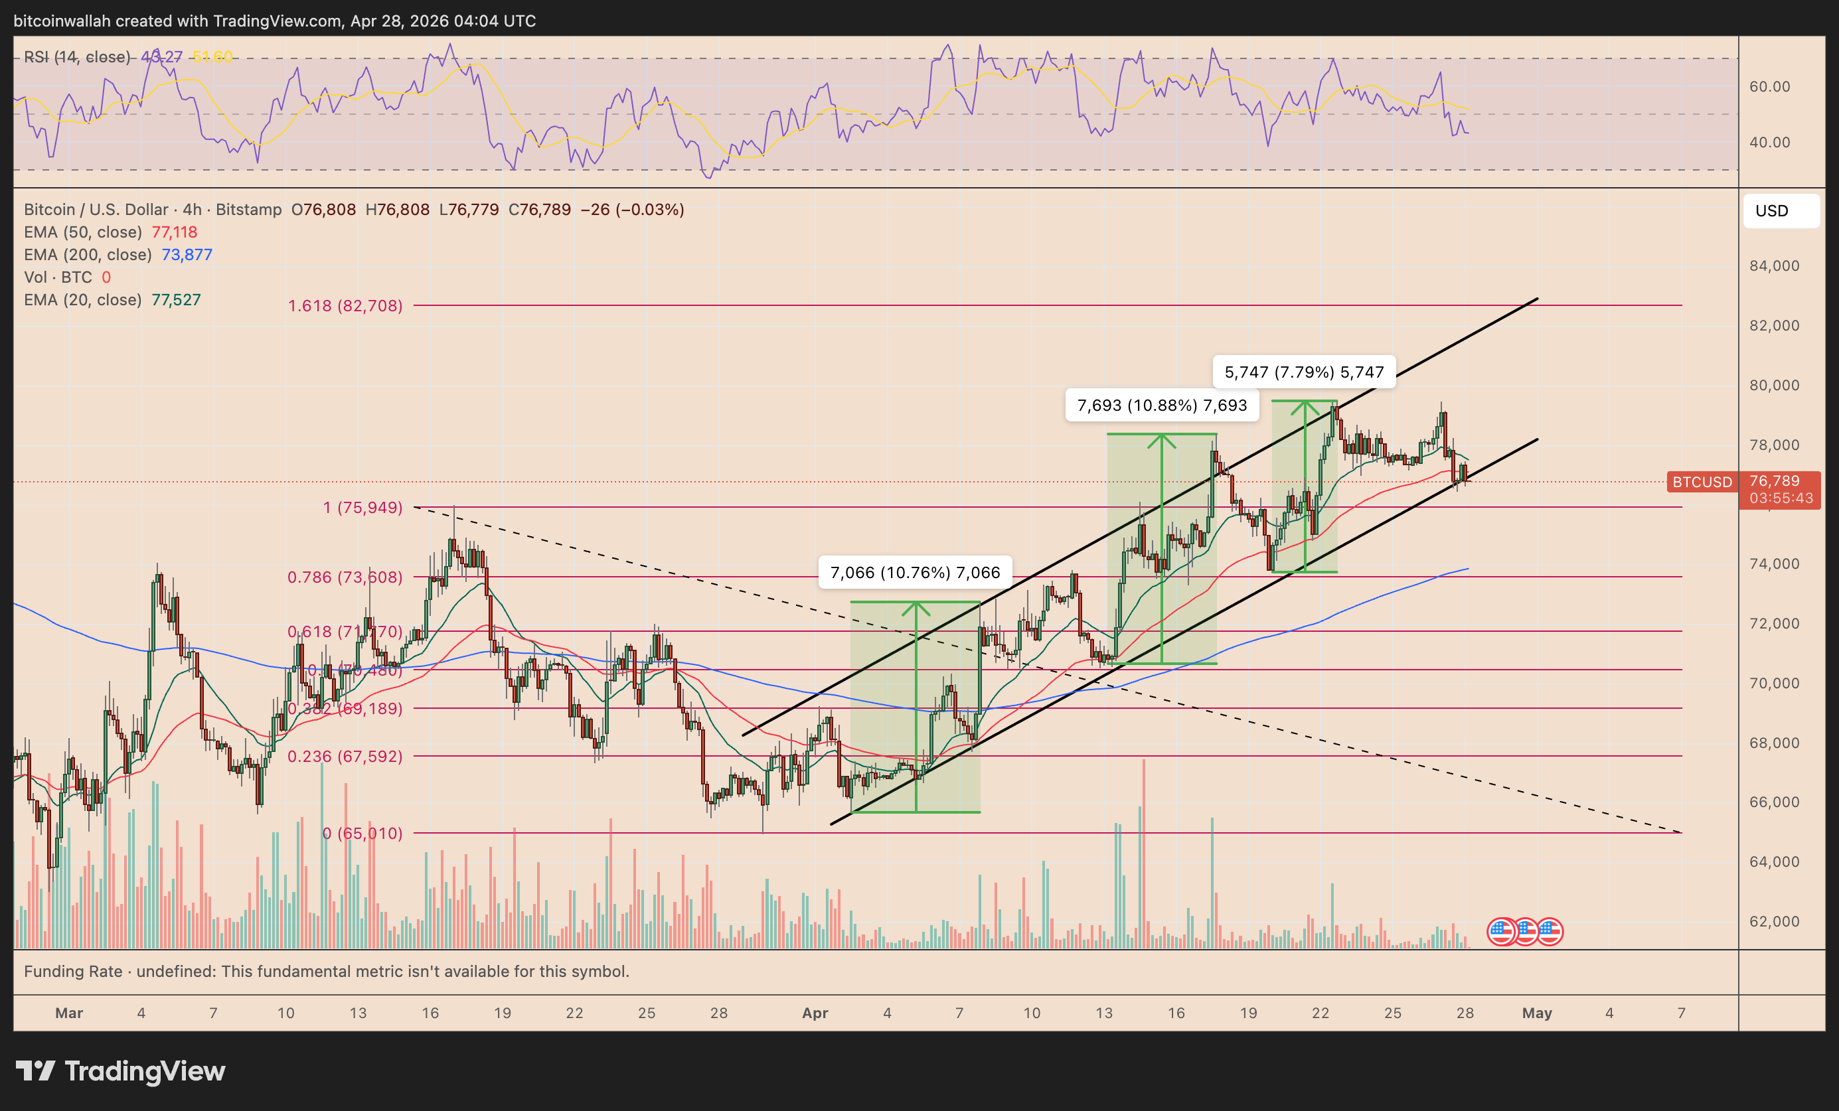Screen dimensions: 1839x1111
Task: Click the red BTCUSD price tag
Action: 1702,482
